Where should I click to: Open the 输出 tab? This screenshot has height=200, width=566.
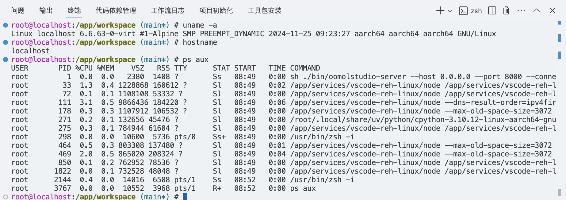(x=46, y=11)
